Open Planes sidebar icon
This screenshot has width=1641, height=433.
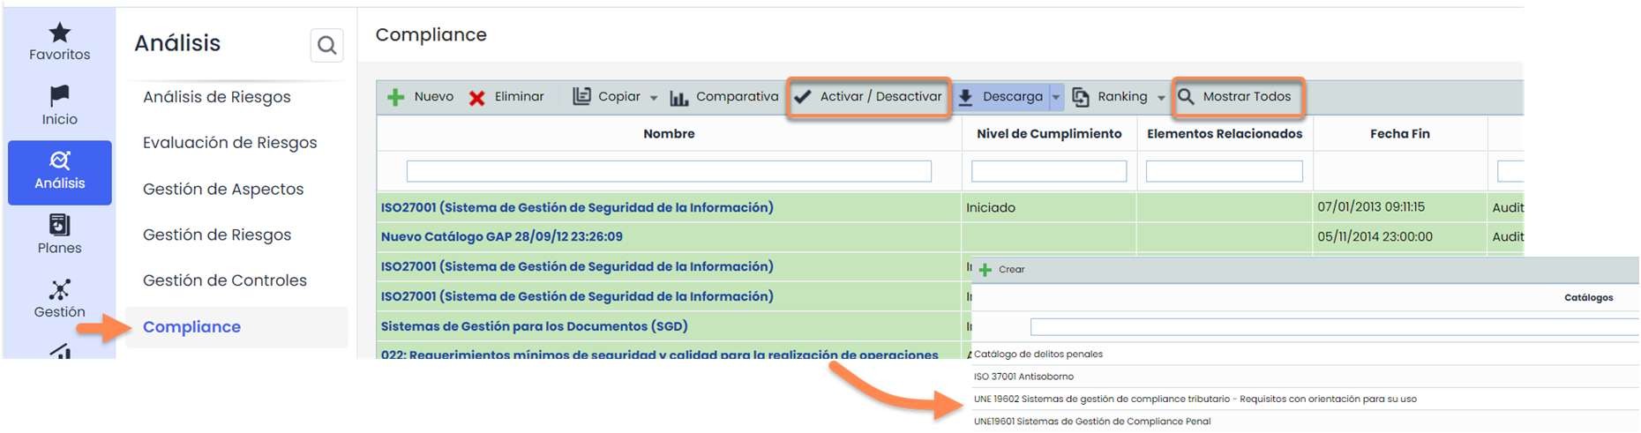[x=59, y=226]
